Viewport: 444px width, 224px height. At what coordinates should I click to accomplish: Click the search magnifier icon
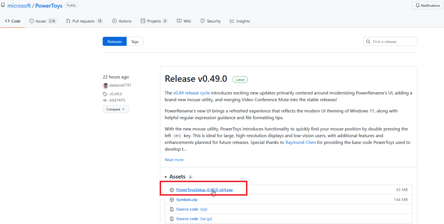tap(368, 42)
